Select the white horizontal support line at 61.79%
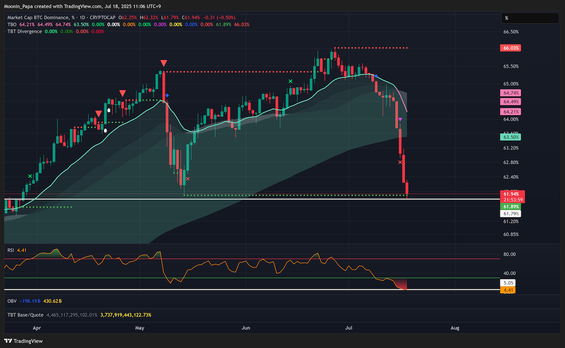 tap(253, 199)
